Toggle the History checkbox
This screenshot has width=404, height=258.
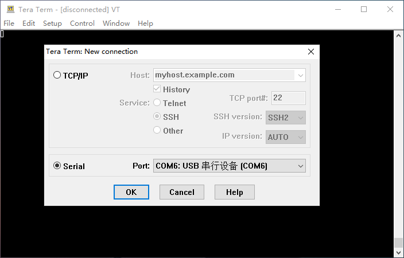tap(157, 89)
